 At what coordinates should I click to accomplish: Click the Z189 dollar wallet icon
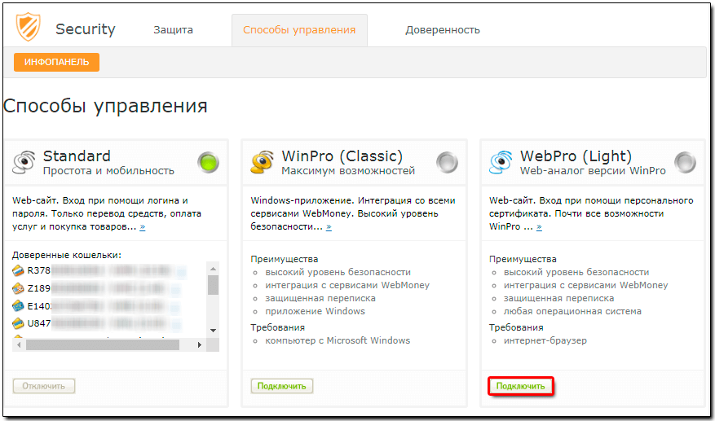tap(18, 288)
